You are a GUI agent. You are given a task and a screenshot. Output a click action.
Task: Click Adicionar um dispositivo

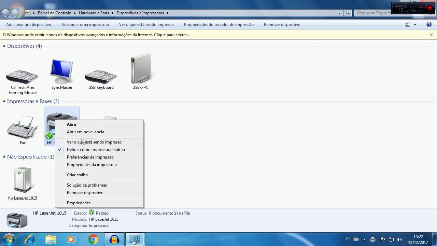coord(29,25)
